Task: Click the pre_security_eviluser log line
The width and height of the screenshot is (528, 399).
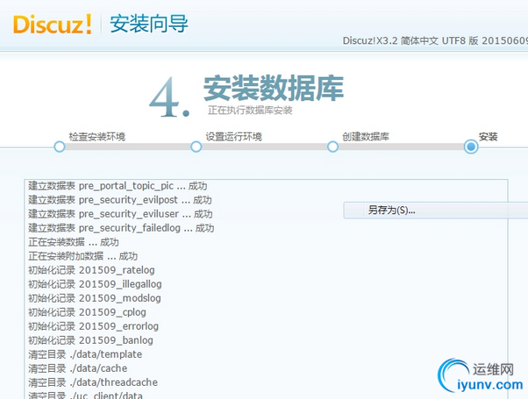Action: (120, 214)
